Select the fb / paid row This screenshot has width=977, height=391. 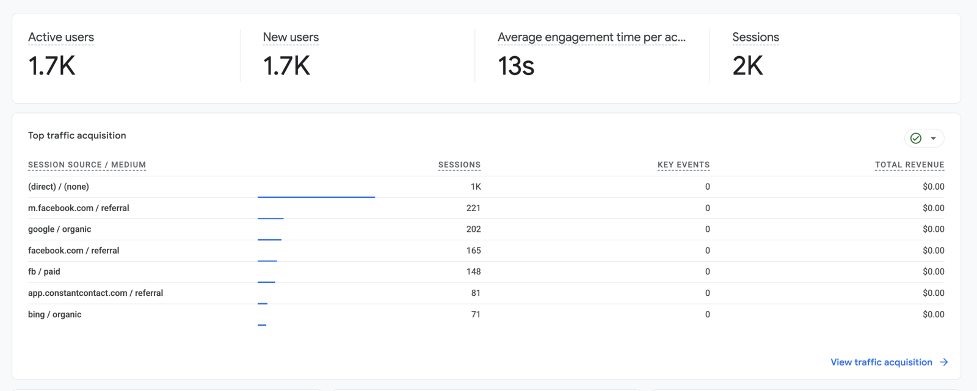pos(486,272)
